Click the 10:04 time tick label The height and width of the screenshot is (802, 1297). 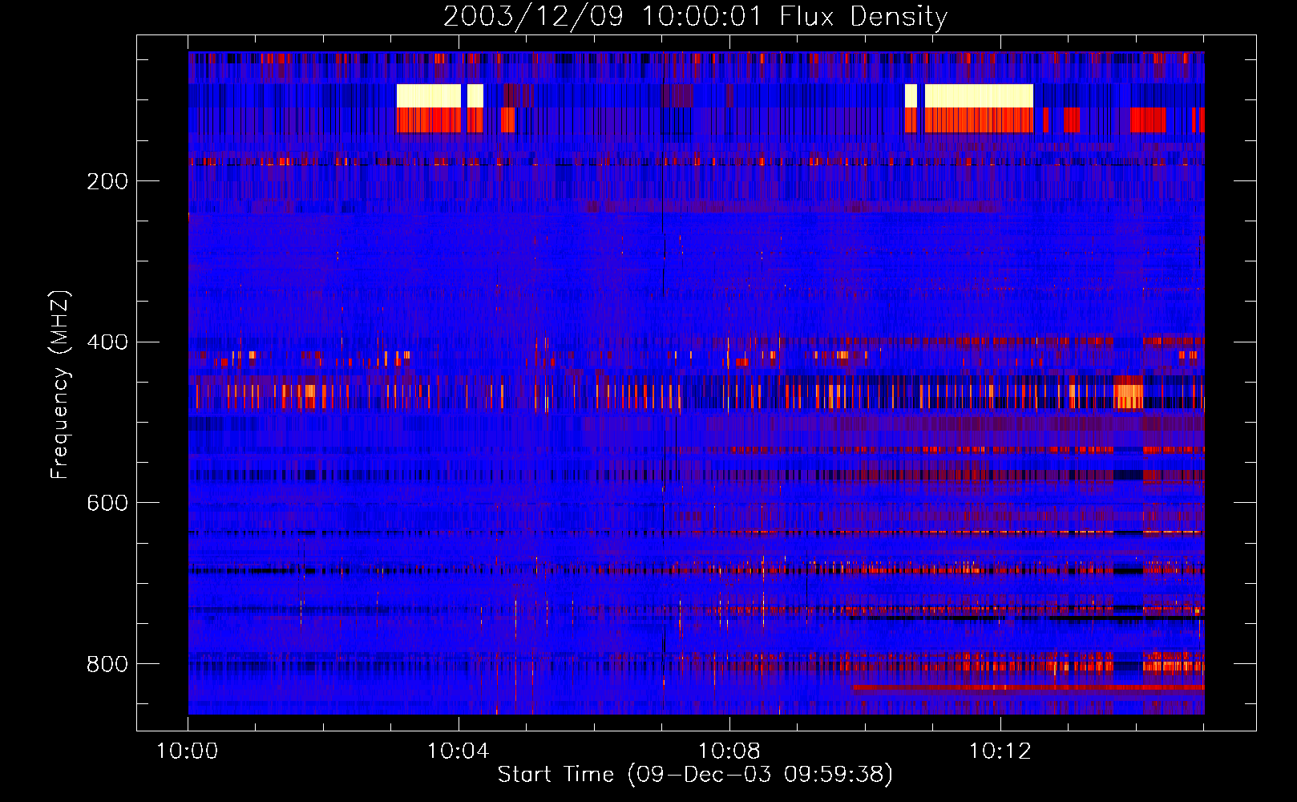(459, 751)
